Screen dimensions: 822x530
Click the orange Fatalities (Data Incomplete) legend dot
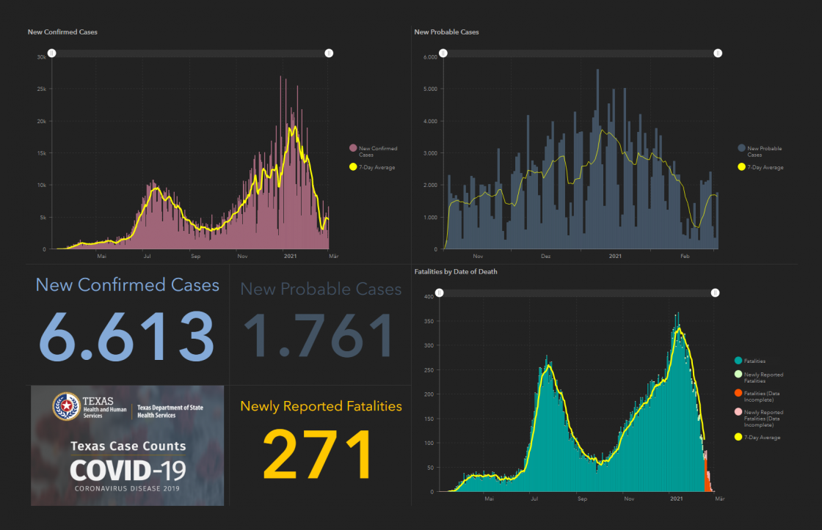(x=738, y=395)
